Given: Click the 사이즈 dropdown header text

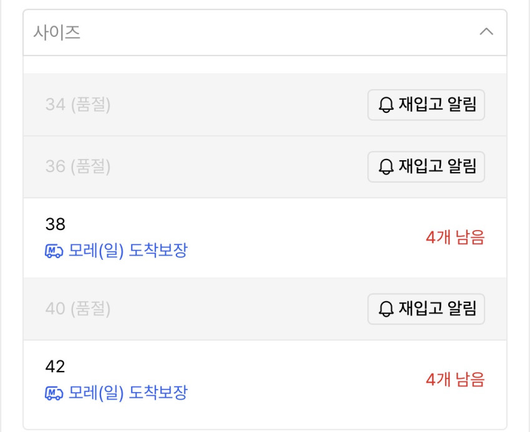Looking at the screenshot, I should tap(57, 32).
